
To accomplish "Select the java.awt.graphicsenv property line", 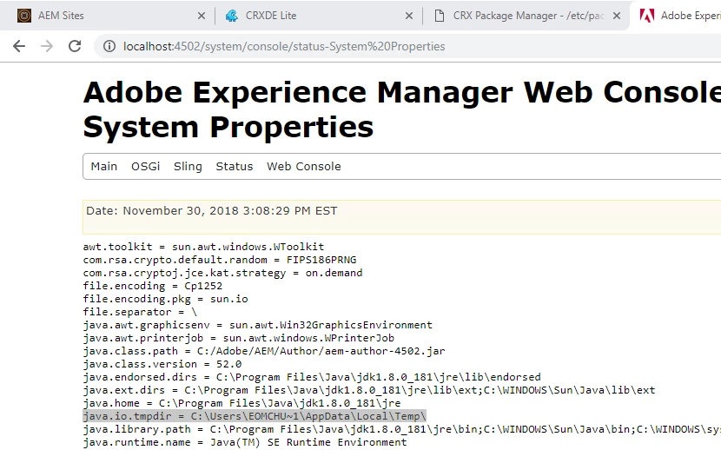I will 257,325.
